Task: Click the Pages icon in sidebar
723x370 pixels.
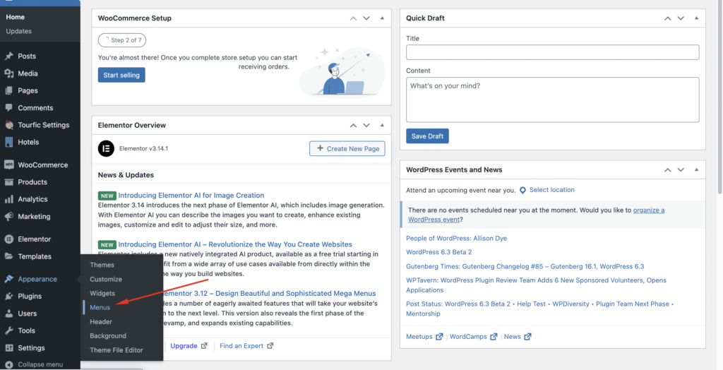Action: click(8, 90)
